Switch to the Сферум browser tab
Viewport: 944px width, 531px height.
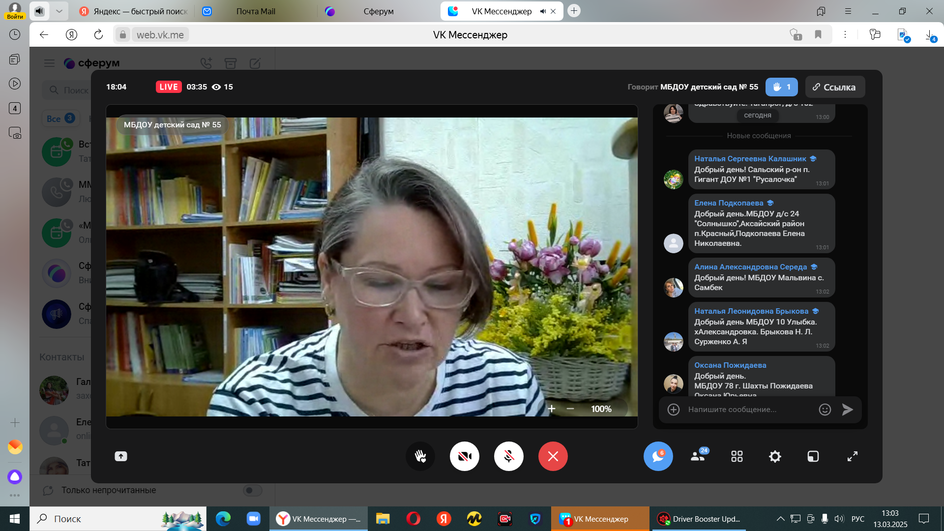click(379, 11)
